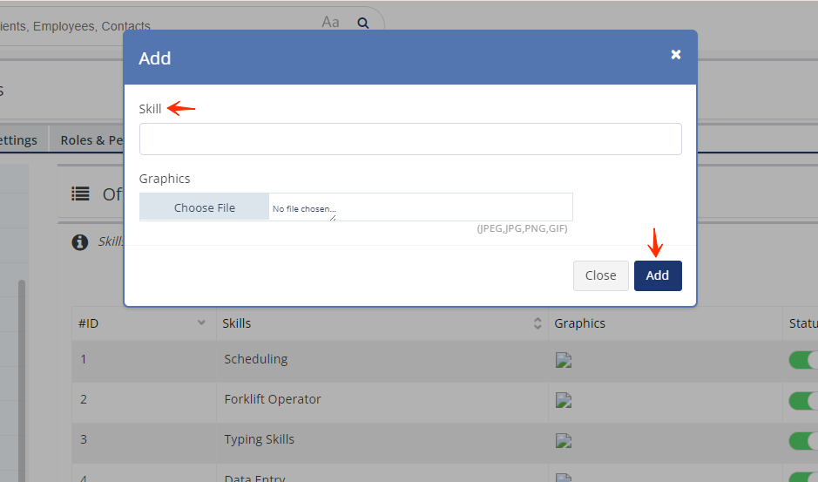Screen dimensions: 818x482
Task: Click the Scheduling graphics image icon
Action: click(x=564, y=360)
